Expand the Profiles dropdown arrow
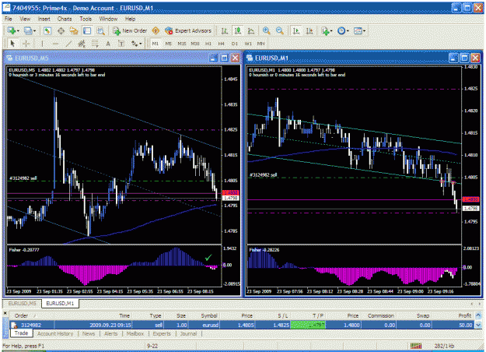The width and height of the screenshot is (486, 352). click(34, 31)
